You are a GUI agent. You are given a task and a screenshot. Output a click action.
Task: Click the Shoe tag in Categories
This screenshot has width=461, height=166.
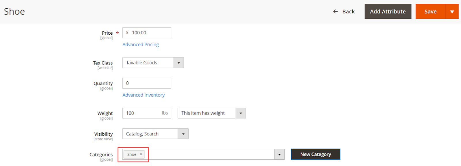(x=132, y=154)
